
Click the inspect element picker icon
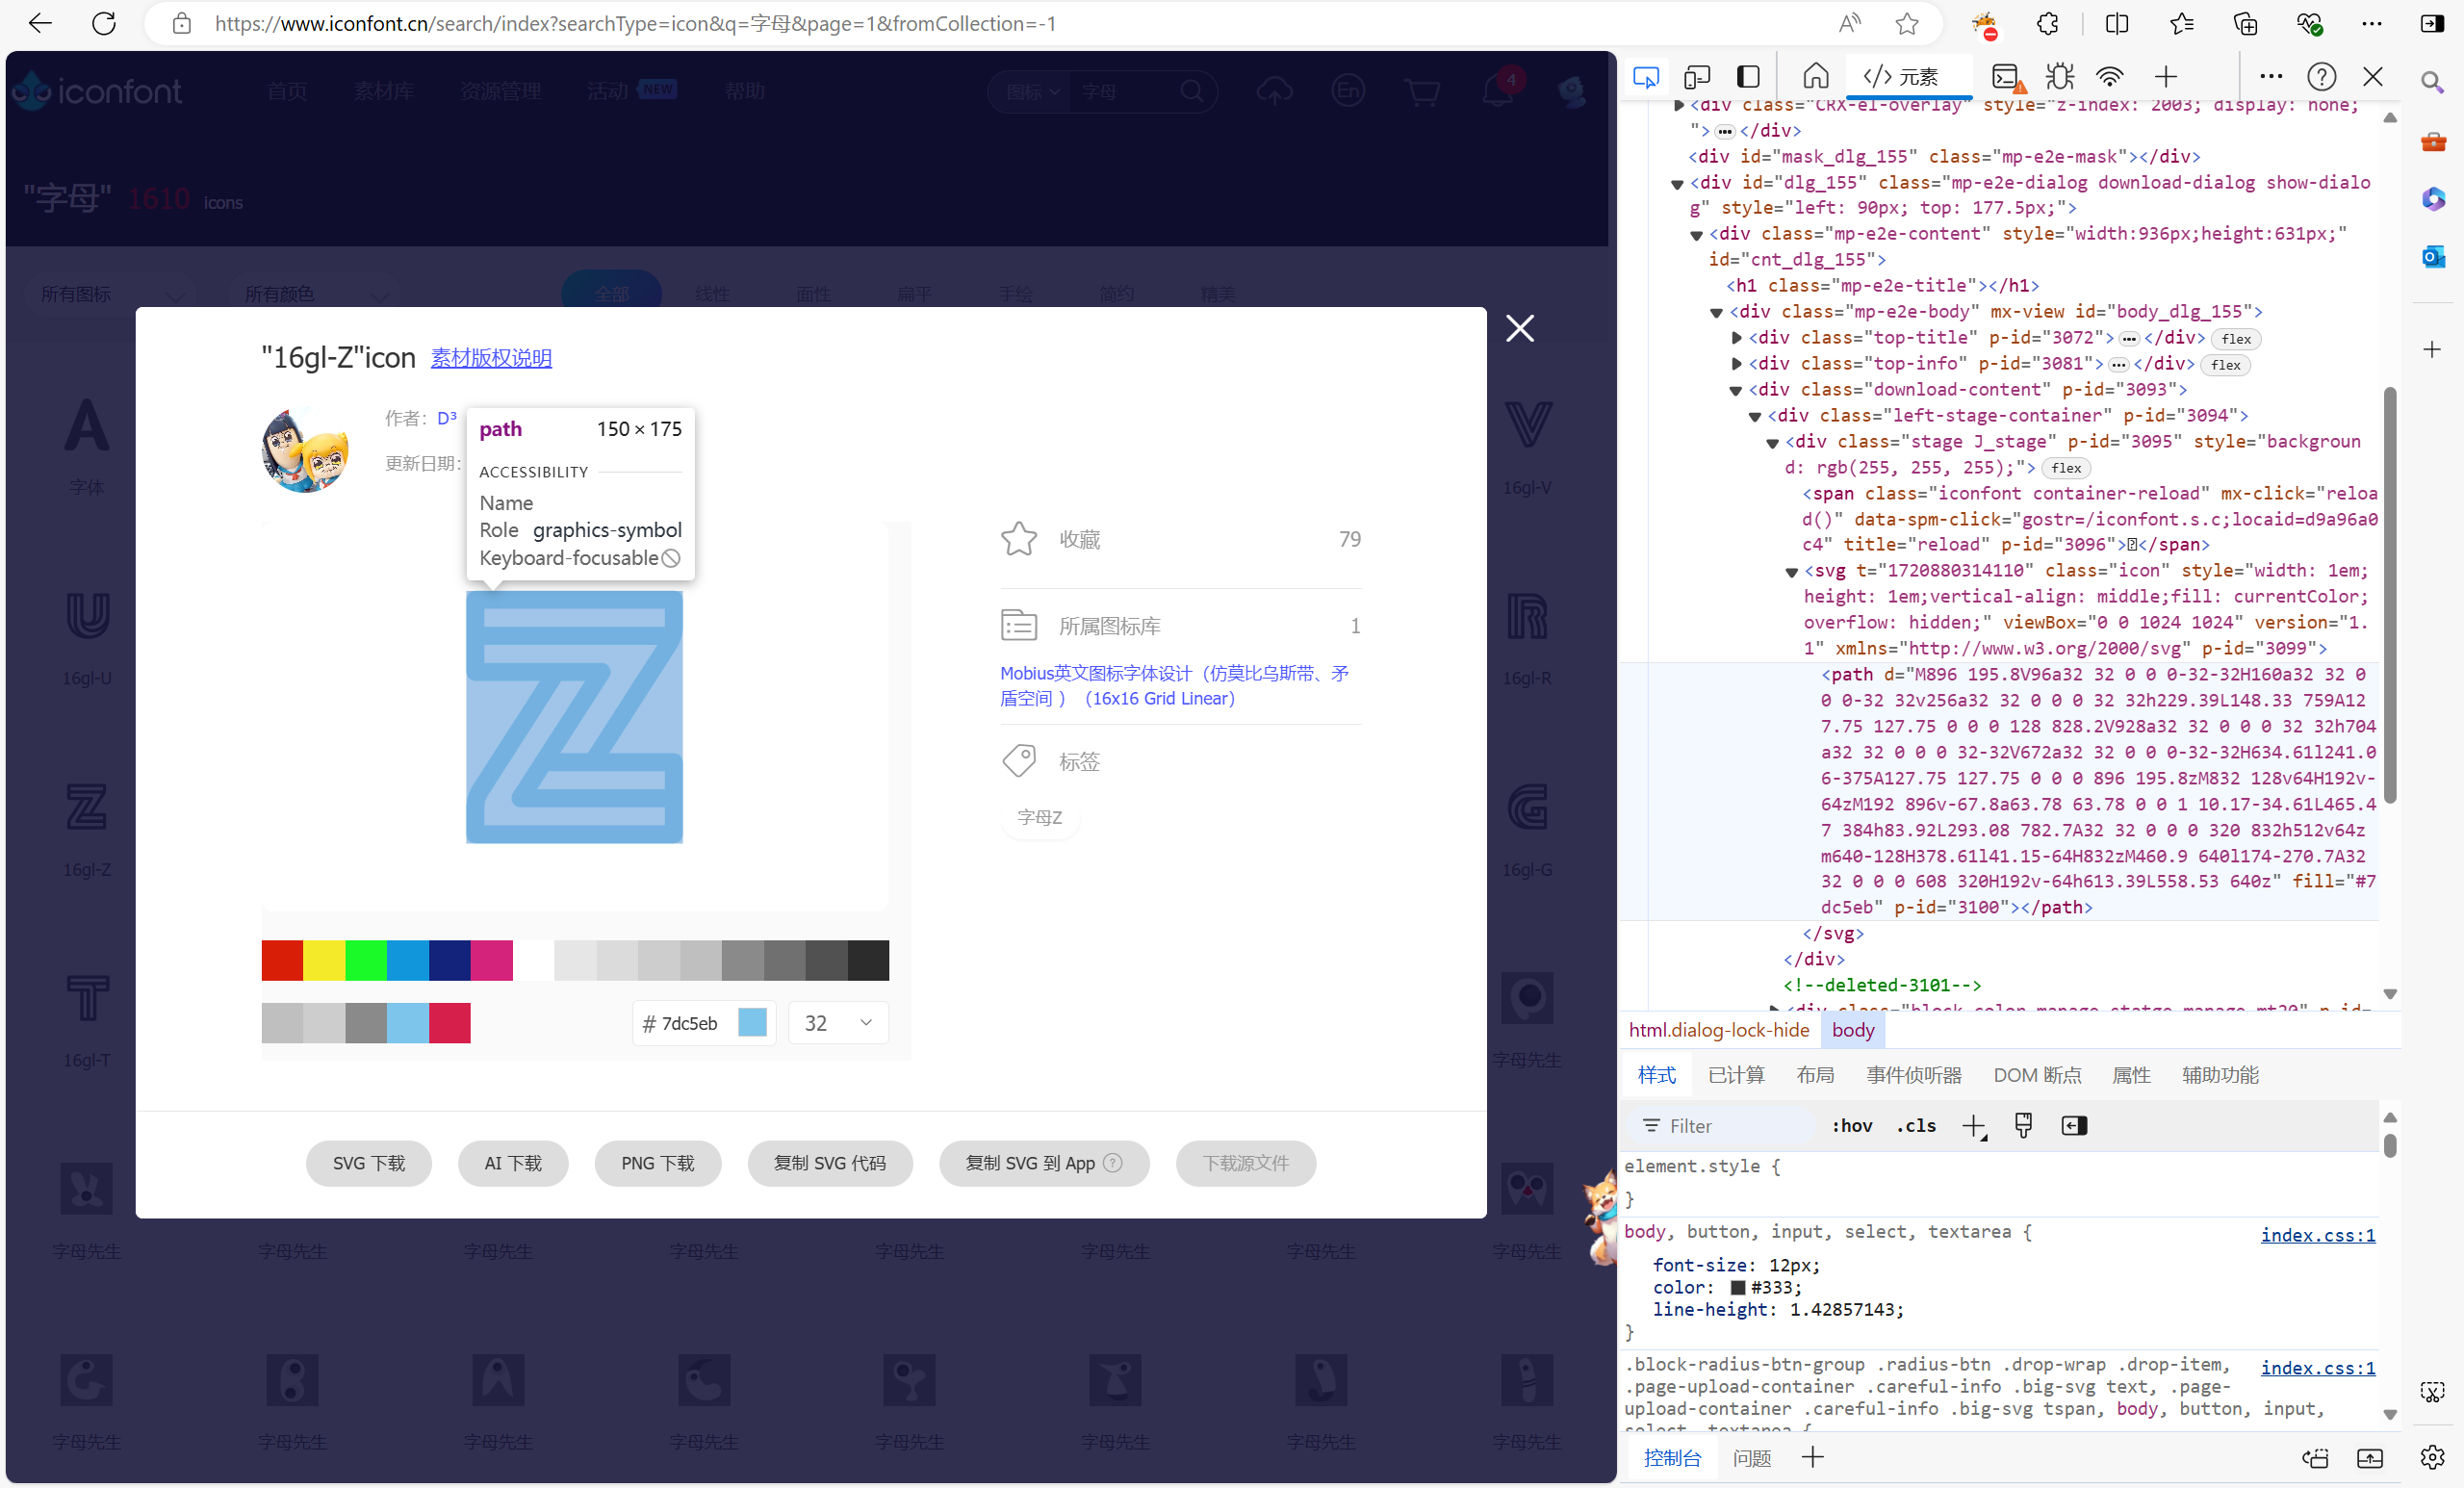pos(1645,77)
